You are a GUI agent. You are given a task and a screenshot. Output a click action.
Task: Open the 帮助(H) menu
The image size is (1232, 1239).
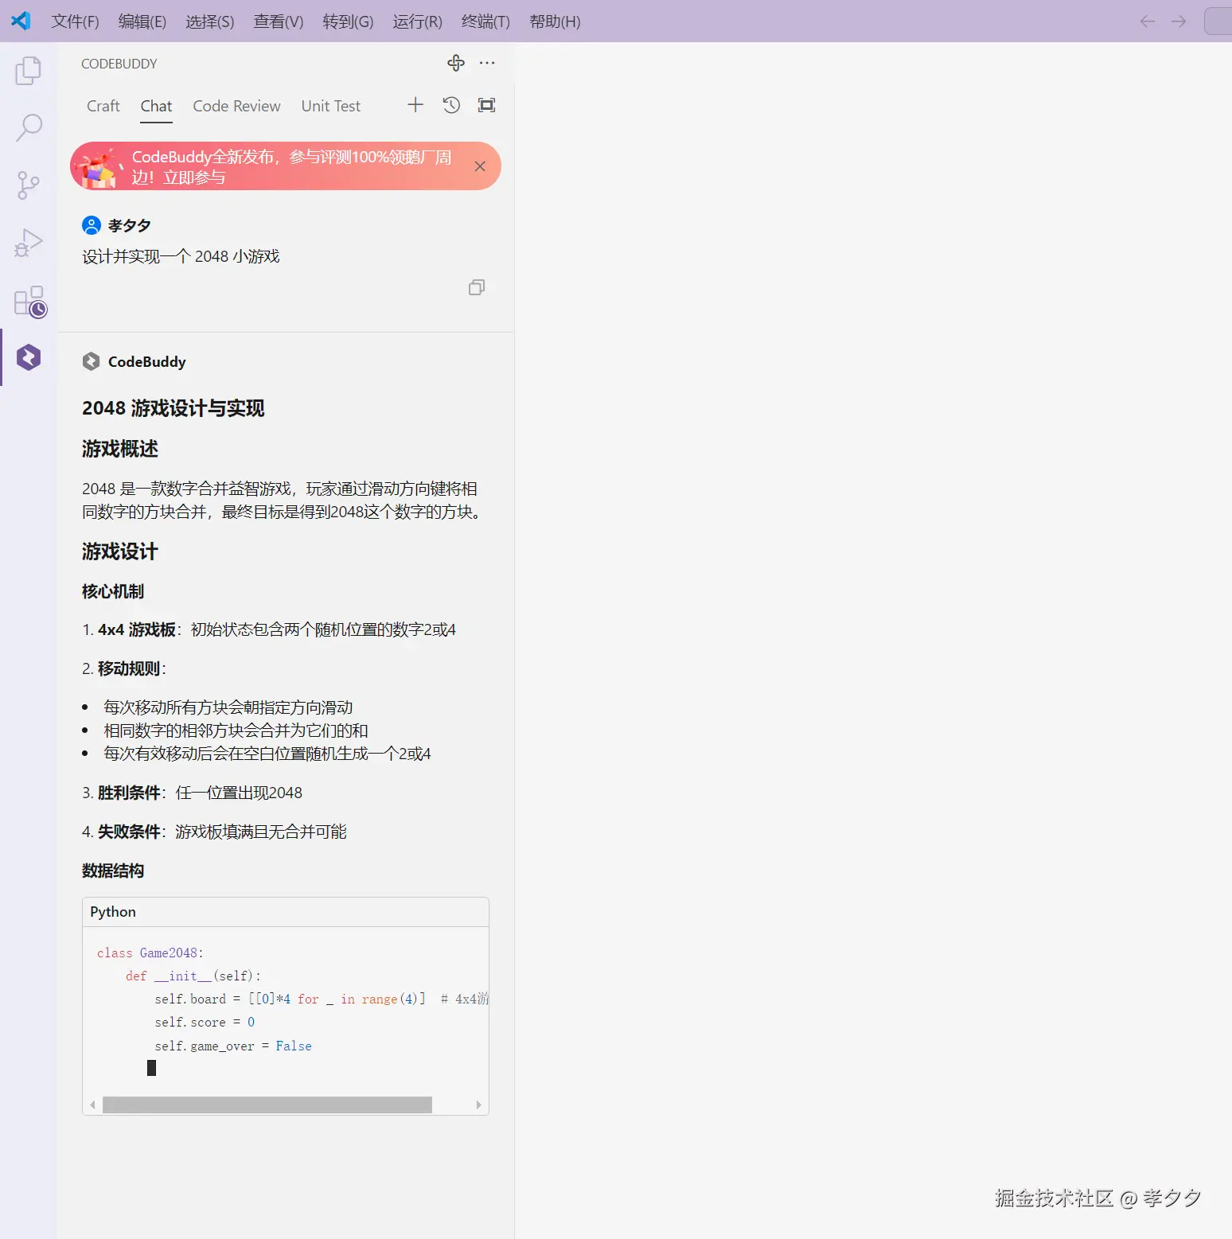555,21
